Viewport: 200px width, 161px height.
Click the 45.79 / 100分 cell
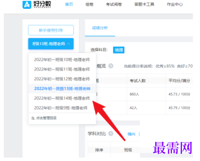click(179, 108)
